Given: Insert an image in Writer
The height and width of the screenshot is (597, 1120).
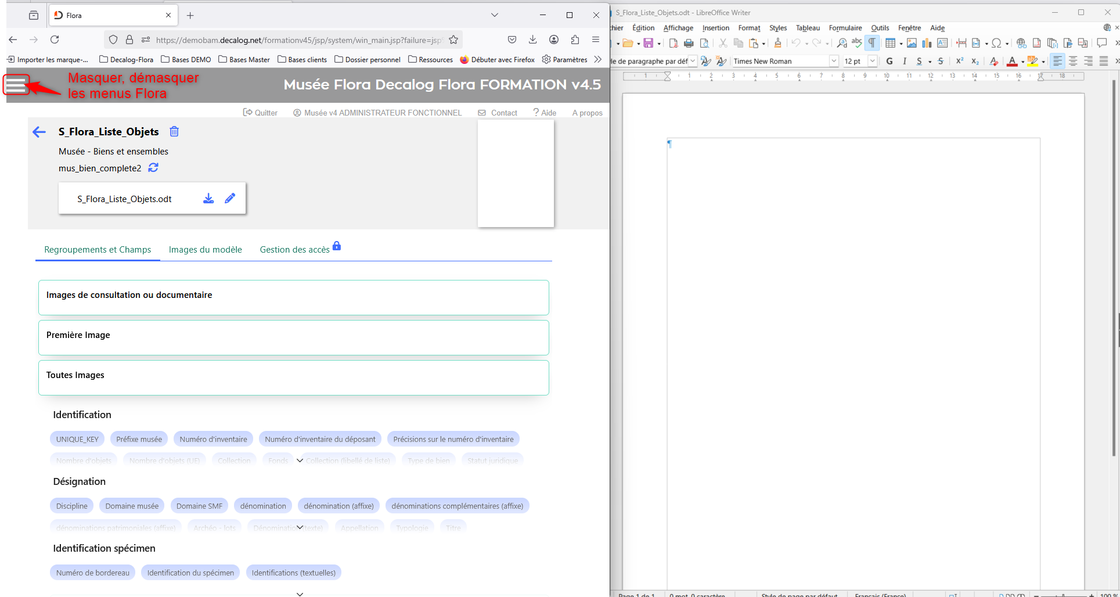Looking at the screenshot, I should (x=912, y=43).
